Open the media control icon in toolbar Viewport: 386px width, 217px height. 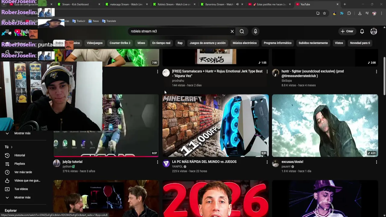[x=367, y=13]
